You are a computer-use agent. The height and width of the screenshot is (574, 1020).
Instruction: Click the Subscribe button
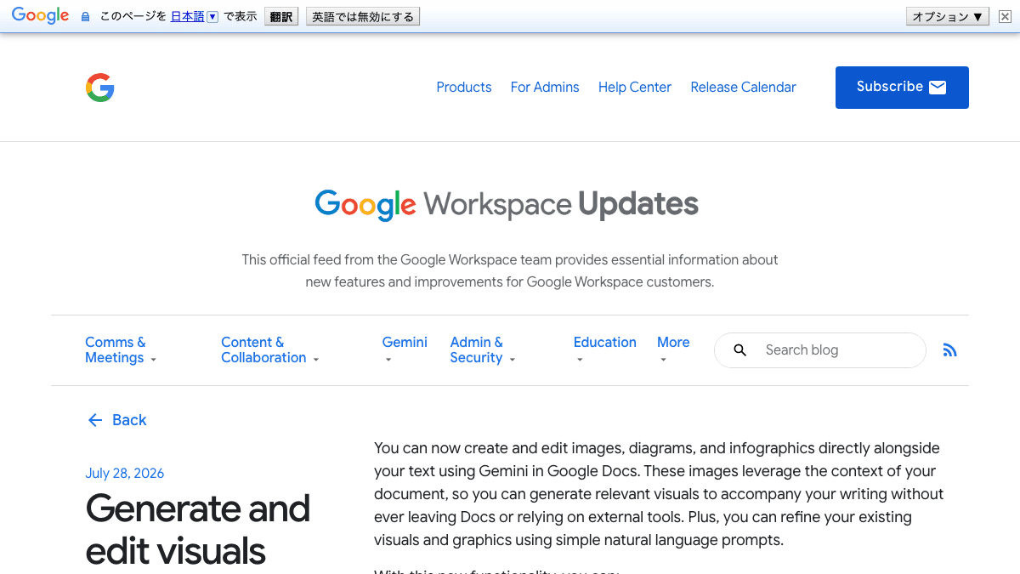[x=902, y=88]
